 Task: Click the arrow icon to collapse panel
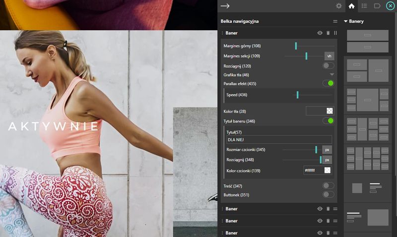225,6
